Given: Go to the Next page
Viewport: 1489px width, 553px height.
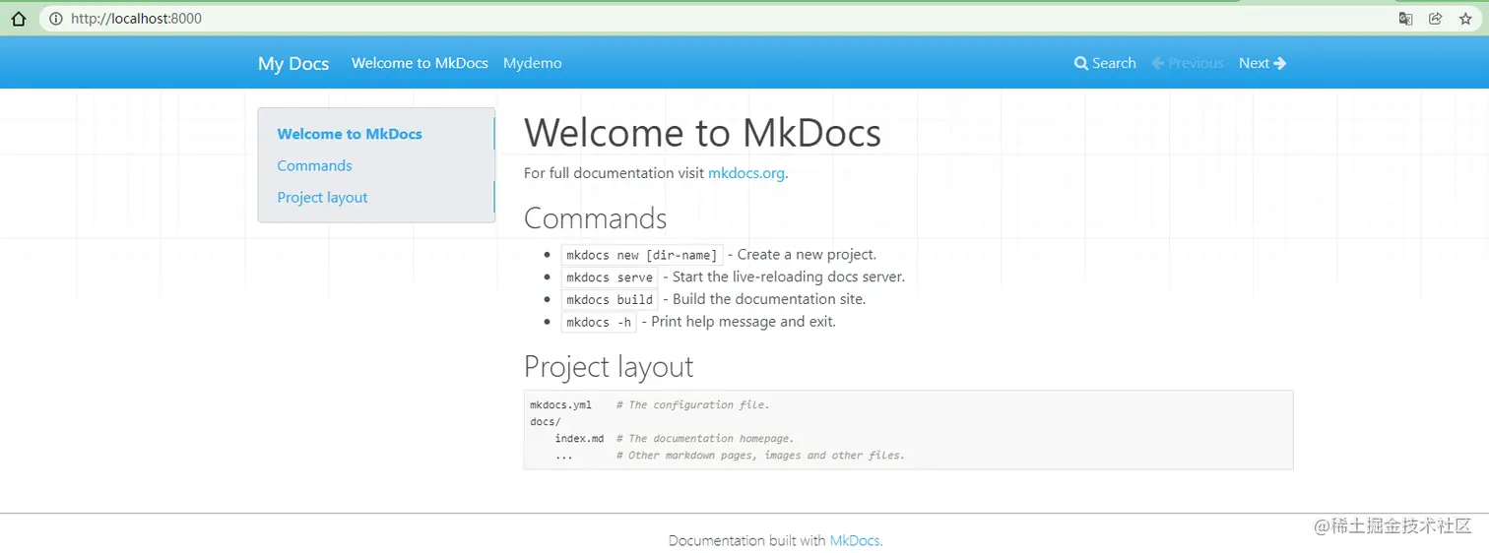Looking at the screenshot, I should [1262, 63].
